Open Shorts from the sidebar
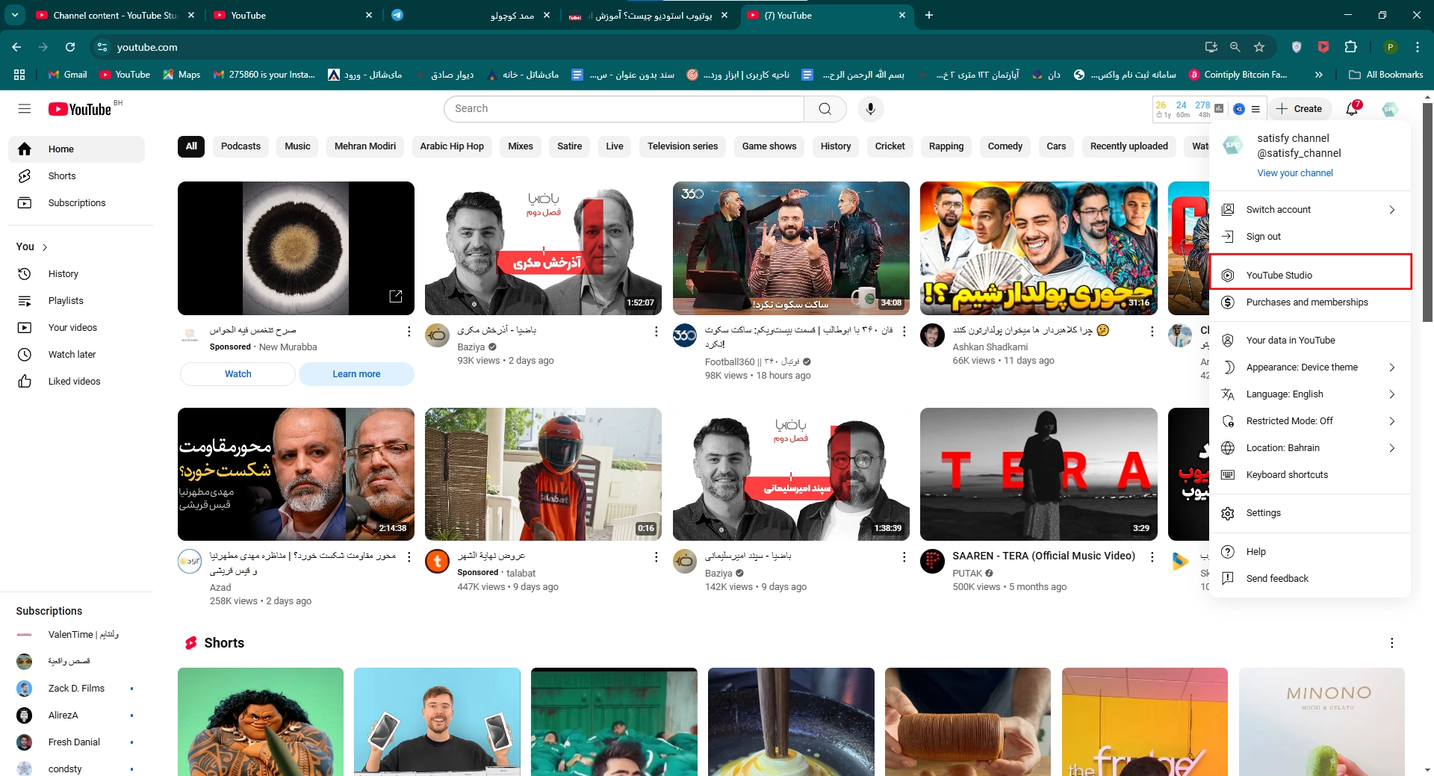Screen dimensions: 1434x776 (x=62, y=176)
